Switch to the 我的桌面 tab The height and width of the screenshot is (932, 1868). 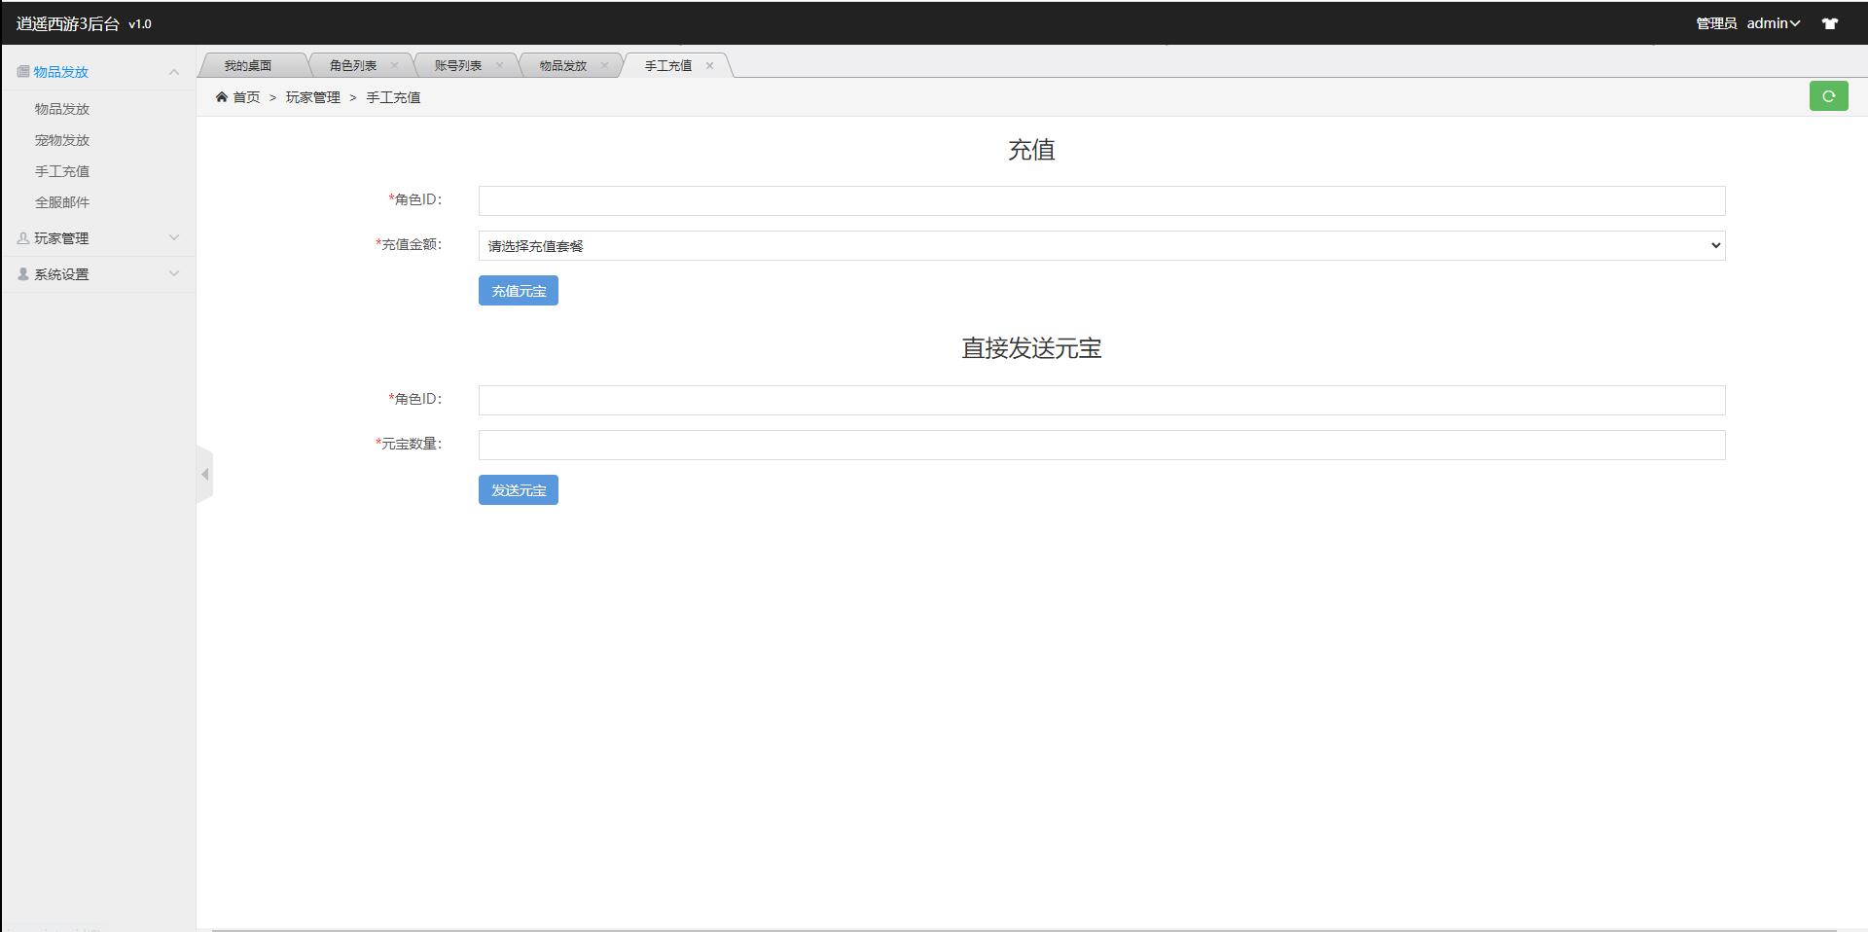(x=248, y=66)
